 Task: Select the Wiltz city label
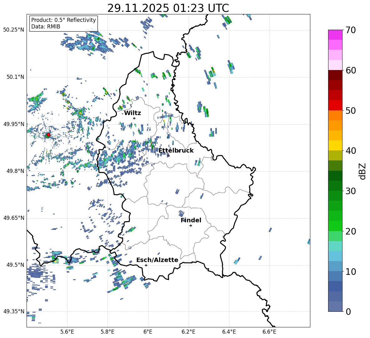tap(132, 113)
